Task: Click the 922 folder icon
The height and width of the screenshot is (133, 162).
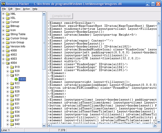Action: [12, 83]
